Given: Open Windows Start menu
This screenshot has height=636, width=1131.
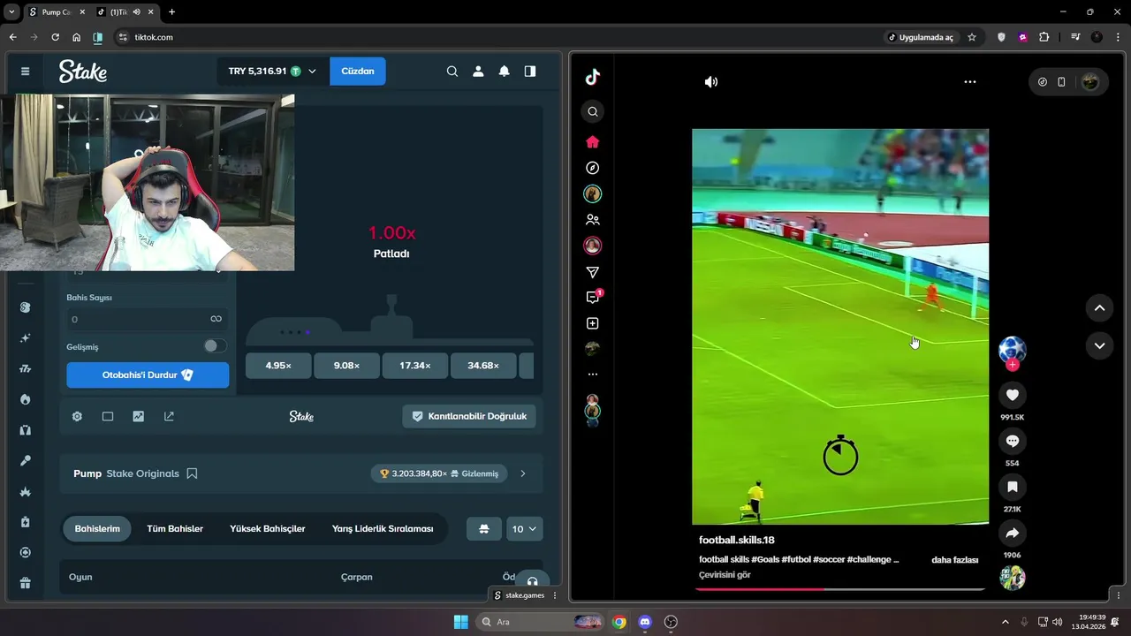Looking at the screenshot, I should [x=460, y=622].
